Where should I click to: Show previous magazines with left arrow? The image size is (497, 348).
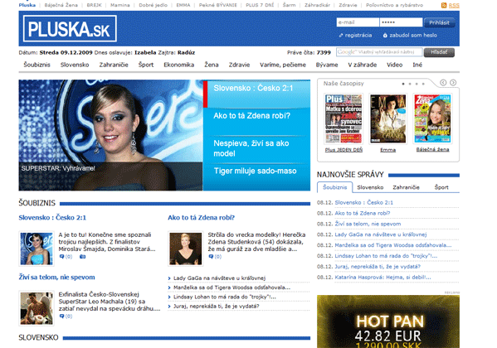(443, 83)
